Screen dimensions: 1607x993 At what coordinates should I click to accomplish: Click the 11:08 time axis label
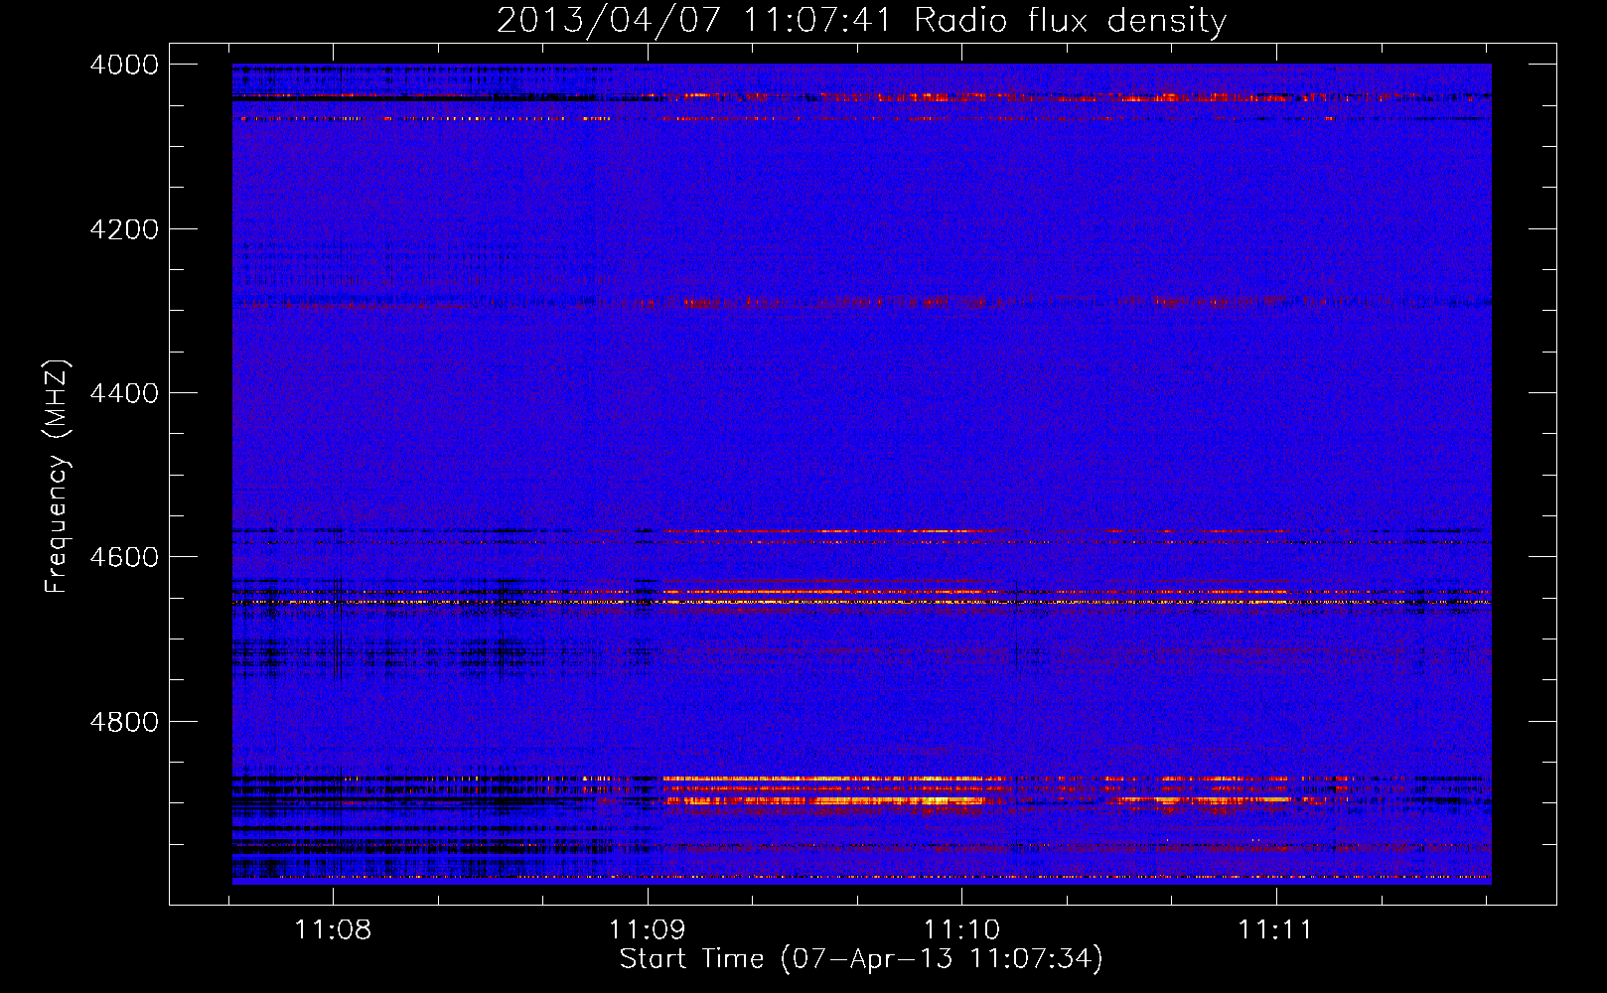pyautogui.click(x=334, y=930)
